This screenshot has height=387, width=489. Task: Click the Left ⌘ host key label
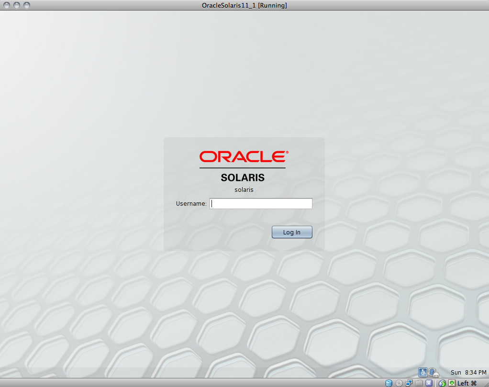point(467,383)
